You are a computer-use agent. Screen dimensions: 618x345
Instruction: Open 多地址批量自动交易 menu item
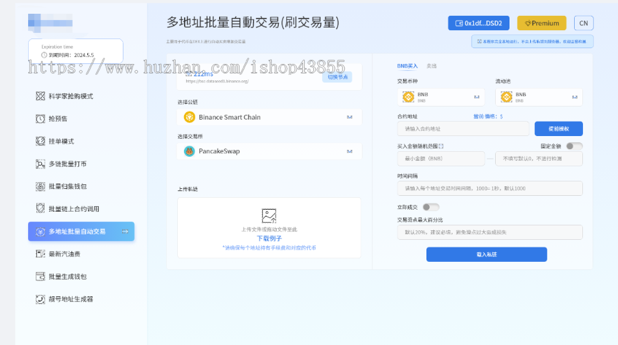(x=81, y=232)
